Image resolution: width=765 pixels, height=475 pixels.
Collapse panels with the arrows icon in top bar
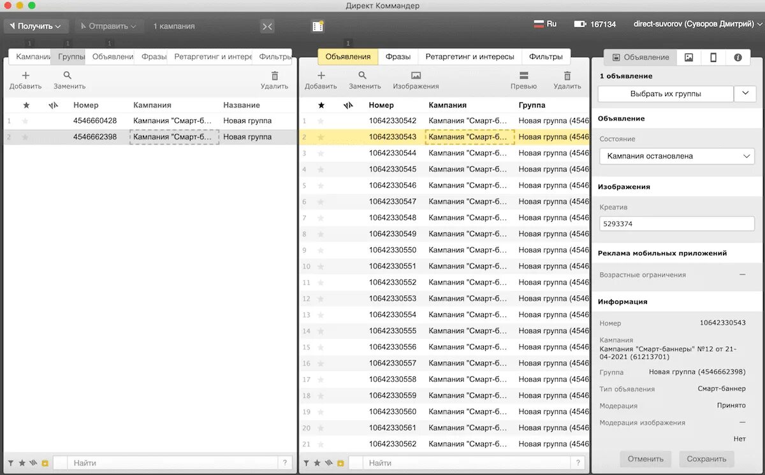[x=267, y=26]
